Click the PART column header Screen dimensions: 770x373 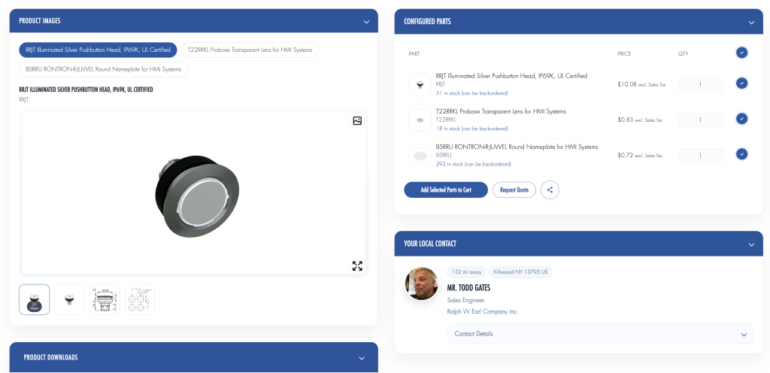[x=414, y=53]
